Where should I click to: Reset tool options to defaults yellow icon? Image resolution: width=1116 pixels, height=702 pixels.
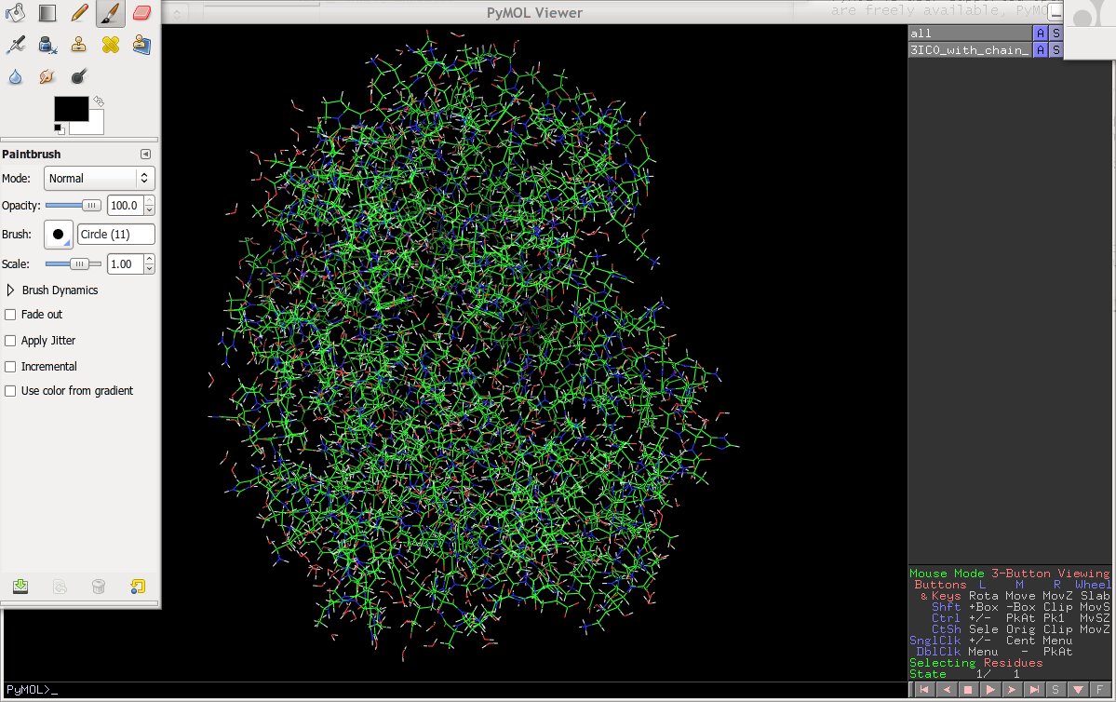pos(138,586)
